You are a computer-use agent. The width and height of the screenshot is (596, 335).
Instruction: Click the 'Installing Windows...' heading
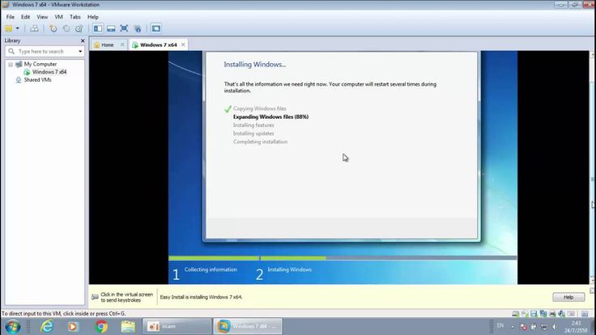pos(254,65)
